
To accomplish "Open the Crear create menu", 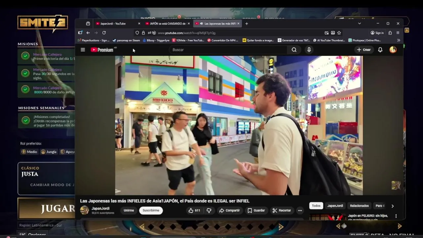I will tap(364, 50).
